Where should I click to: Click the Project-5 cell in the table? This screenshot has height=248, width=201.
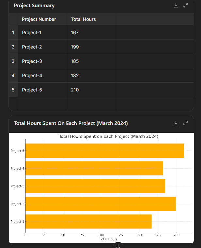pos(42,90)
